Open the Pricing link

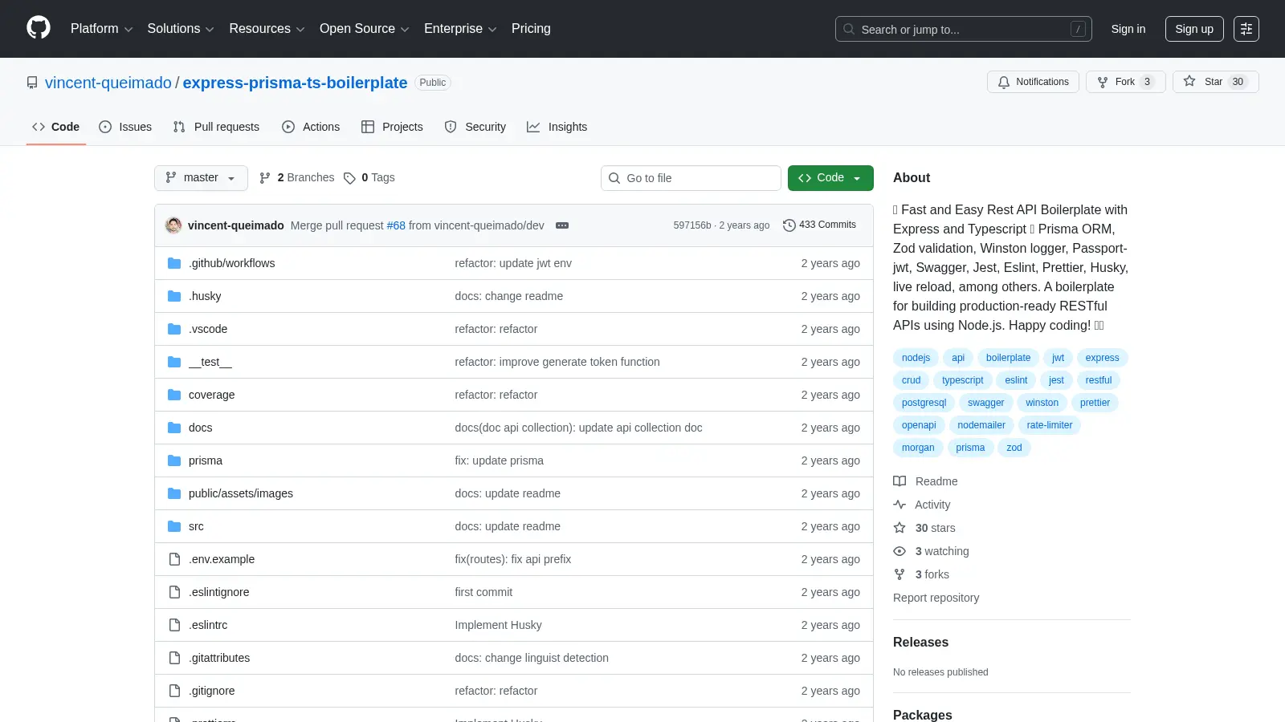click(531, 29)
